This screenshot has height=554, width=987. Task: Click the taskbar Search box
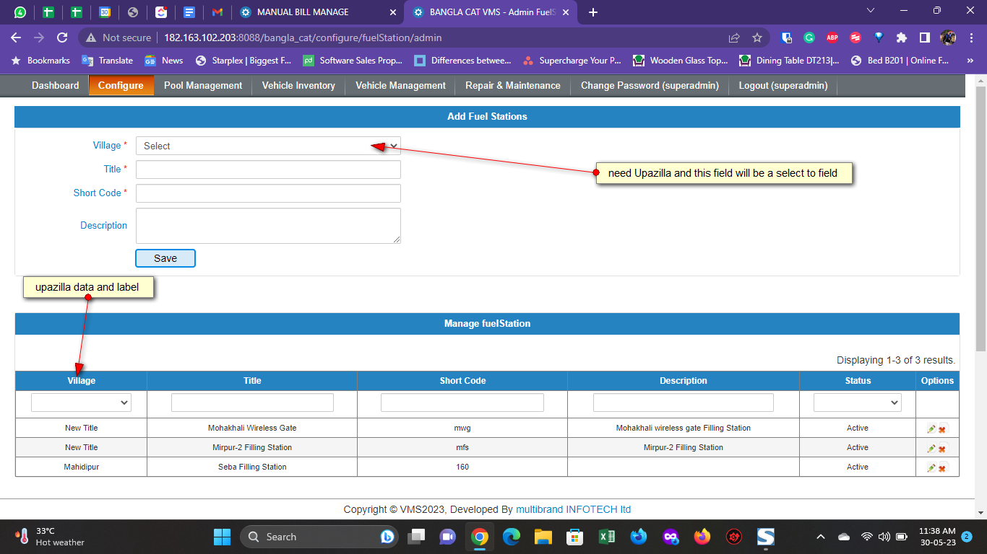(318, 537)
